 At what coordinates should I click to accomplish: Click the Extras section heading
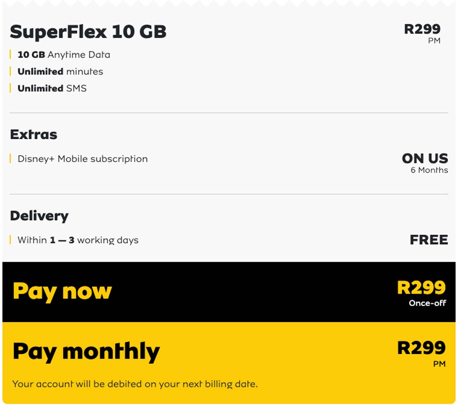(x=34, y=135)
